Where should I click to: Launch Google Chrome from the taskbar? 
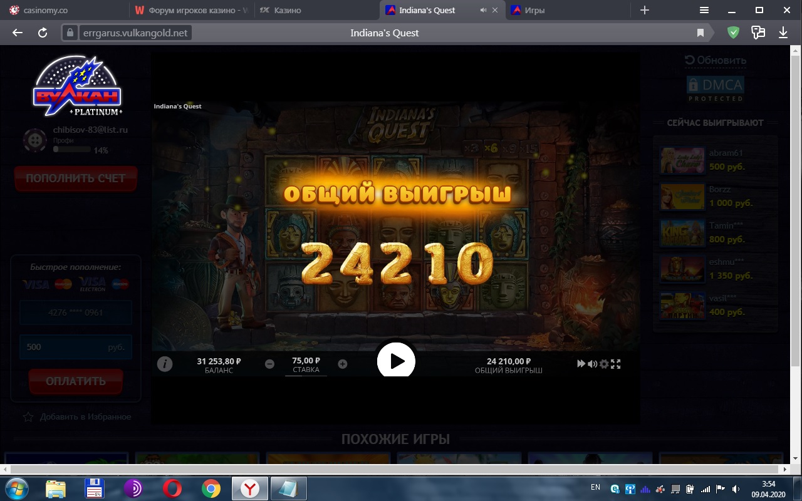(x=211, y=488)
